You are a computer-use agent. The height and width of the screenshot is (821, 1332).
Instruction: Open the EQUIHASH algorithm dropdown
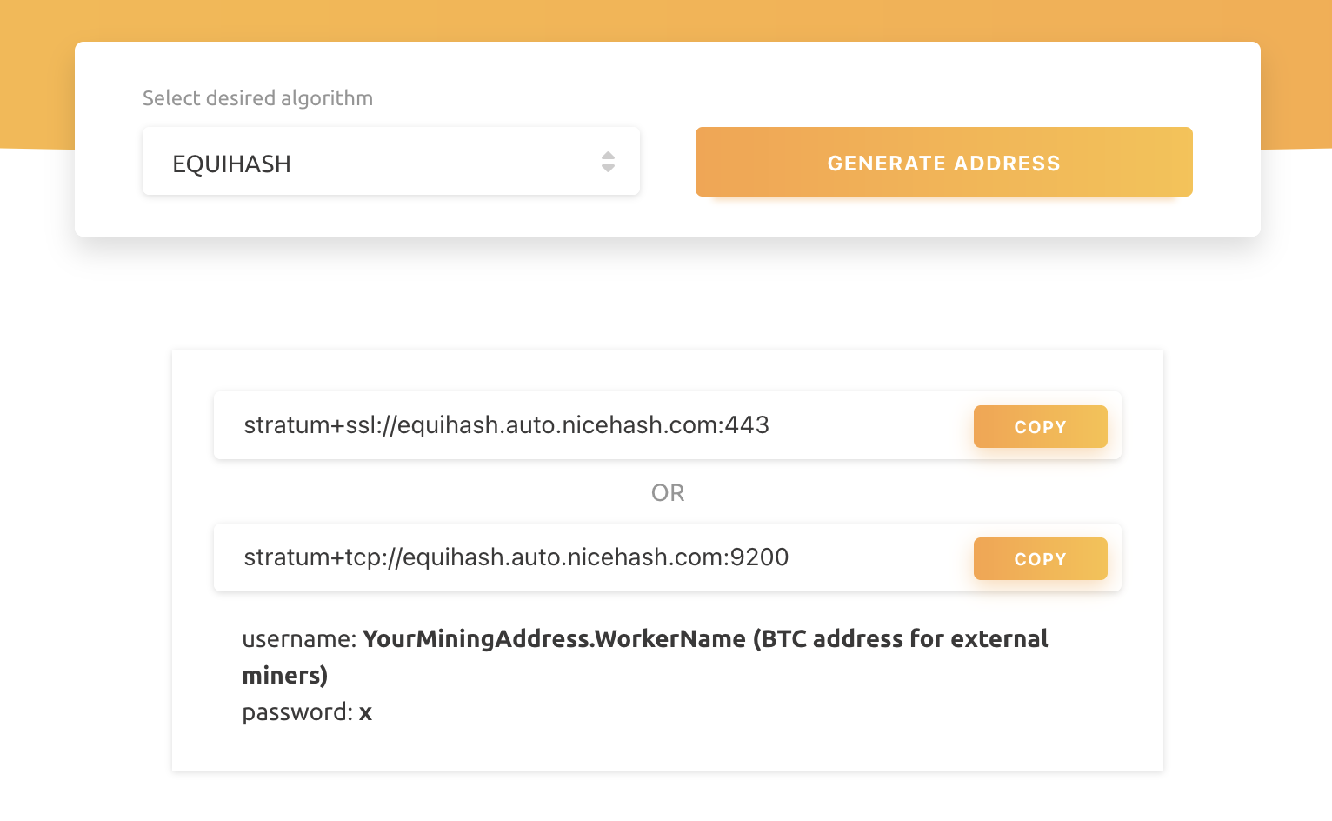391,162
